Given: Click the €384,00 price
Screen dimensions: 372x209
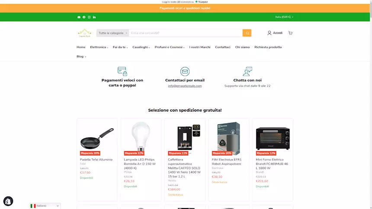Looking at the screenshot, I should [174, 189].
